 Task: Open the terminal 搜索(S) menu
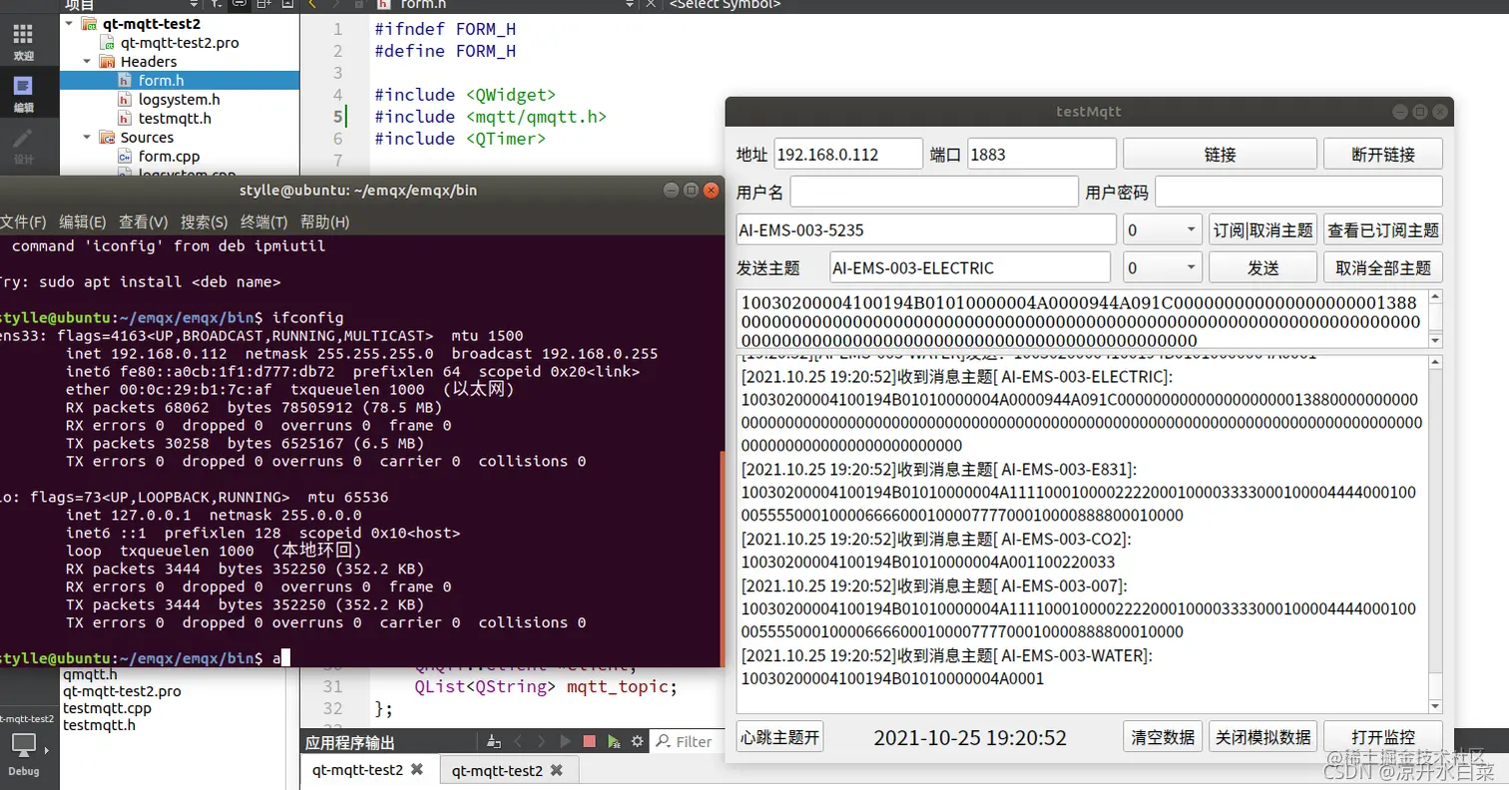coord(205,221)
